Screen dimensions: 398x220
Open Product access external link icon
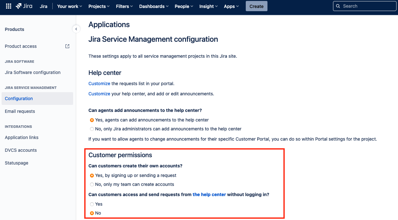click(x=67, y=46)
